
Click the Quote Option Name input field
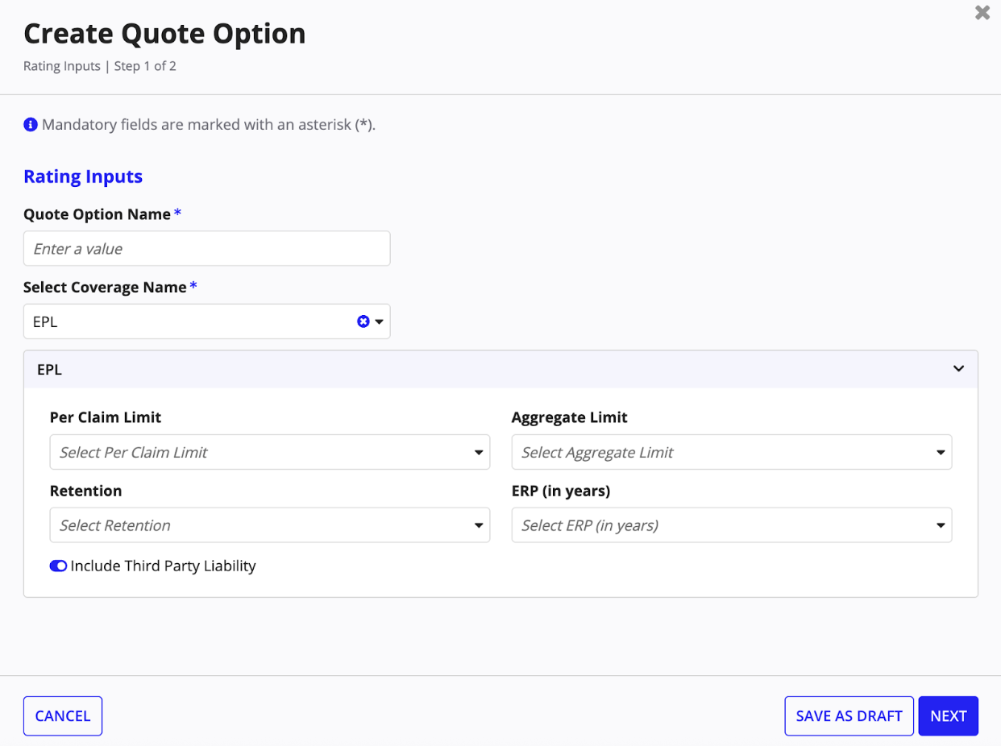(207, 249)
